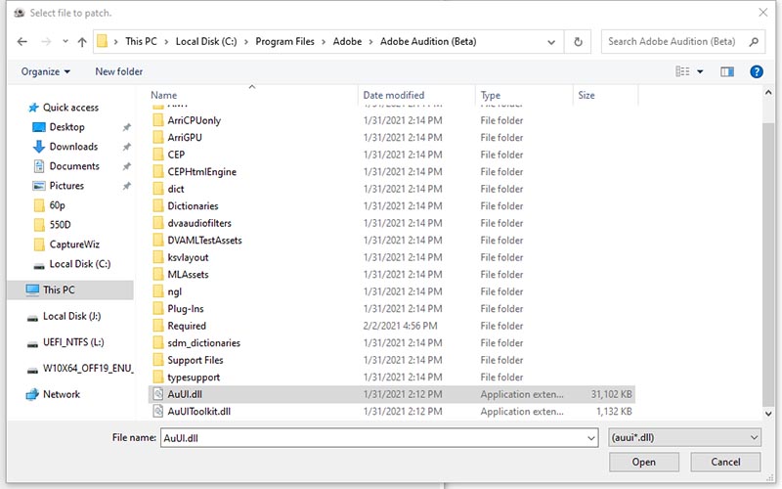The image size is (782, 489).
Task: Sort by Type column header
Action: click(491, 95)
